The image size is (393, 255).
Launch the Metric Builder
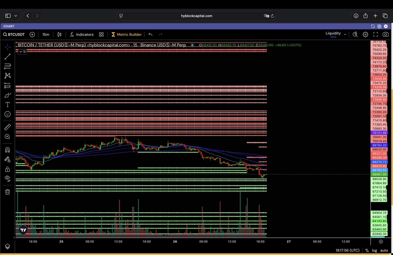127,35
